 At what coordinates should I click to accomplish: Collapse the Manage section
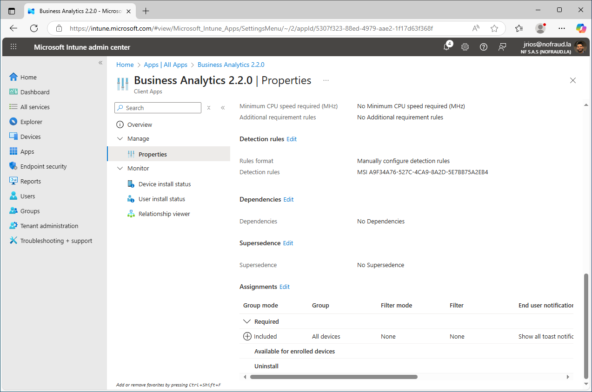click(x=120, y=138)
